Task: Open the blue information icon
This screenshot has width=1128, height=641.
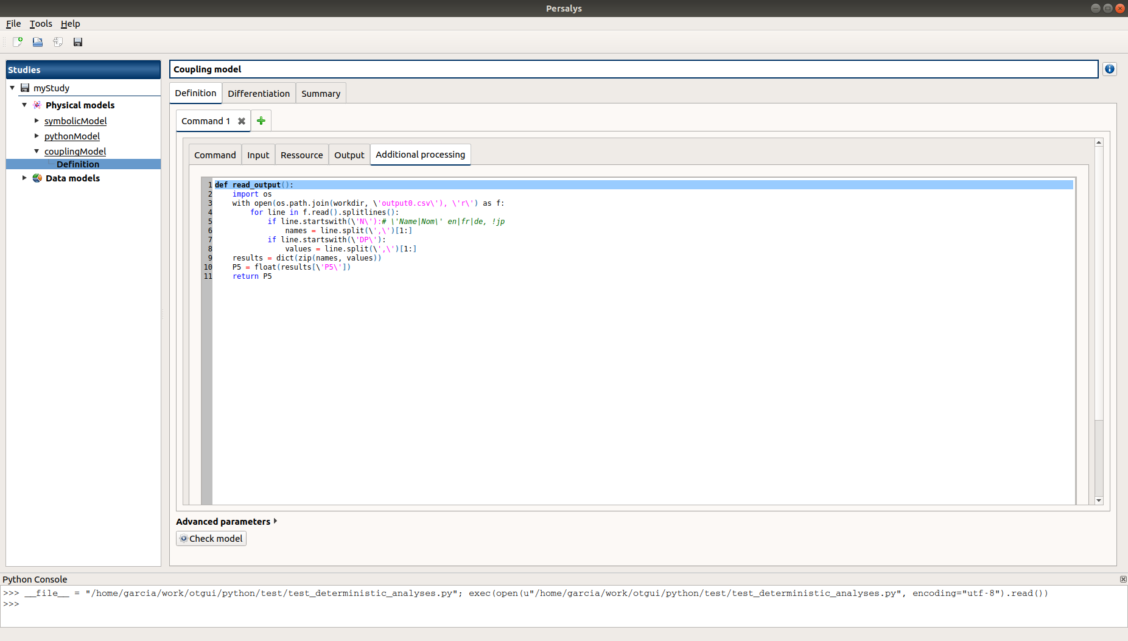Action: pyautogui.click(x=1110, y=69)
